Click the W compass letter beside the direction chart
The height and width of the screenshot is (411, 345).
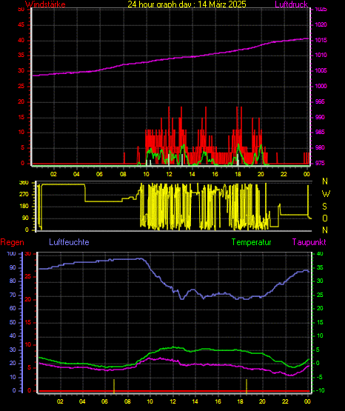[x=326, y=194]
